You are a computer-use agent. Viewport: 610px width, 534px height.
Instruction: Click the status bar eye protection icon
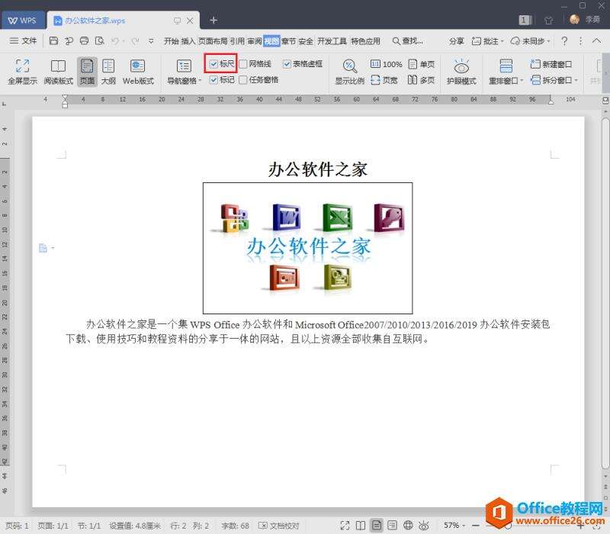point(424,526)
